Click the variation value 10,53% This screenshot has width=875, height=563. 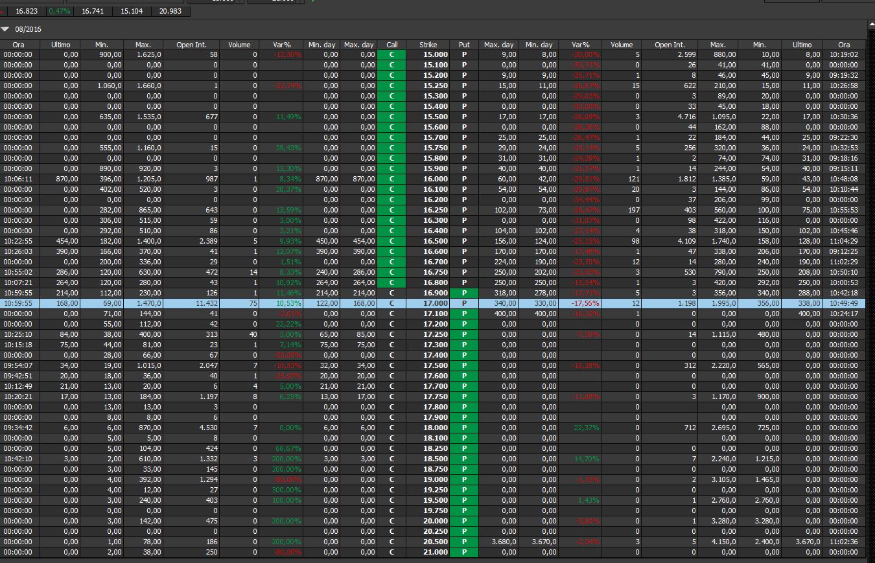coord(288,303)
